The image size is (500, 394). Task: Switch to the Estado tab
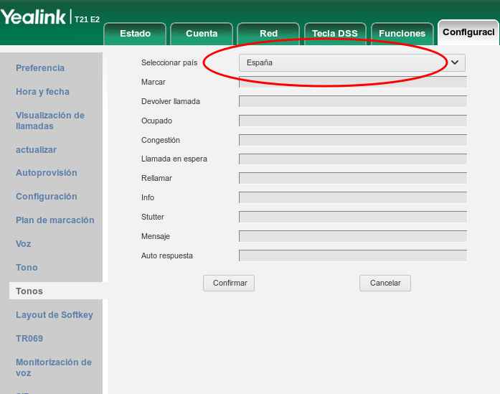click(x=135, y=34)
